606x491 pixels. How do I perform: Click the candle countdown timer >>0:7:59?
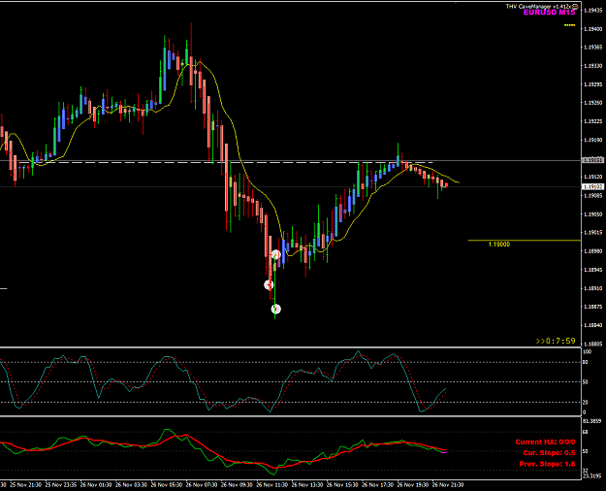tap(556, 341)
